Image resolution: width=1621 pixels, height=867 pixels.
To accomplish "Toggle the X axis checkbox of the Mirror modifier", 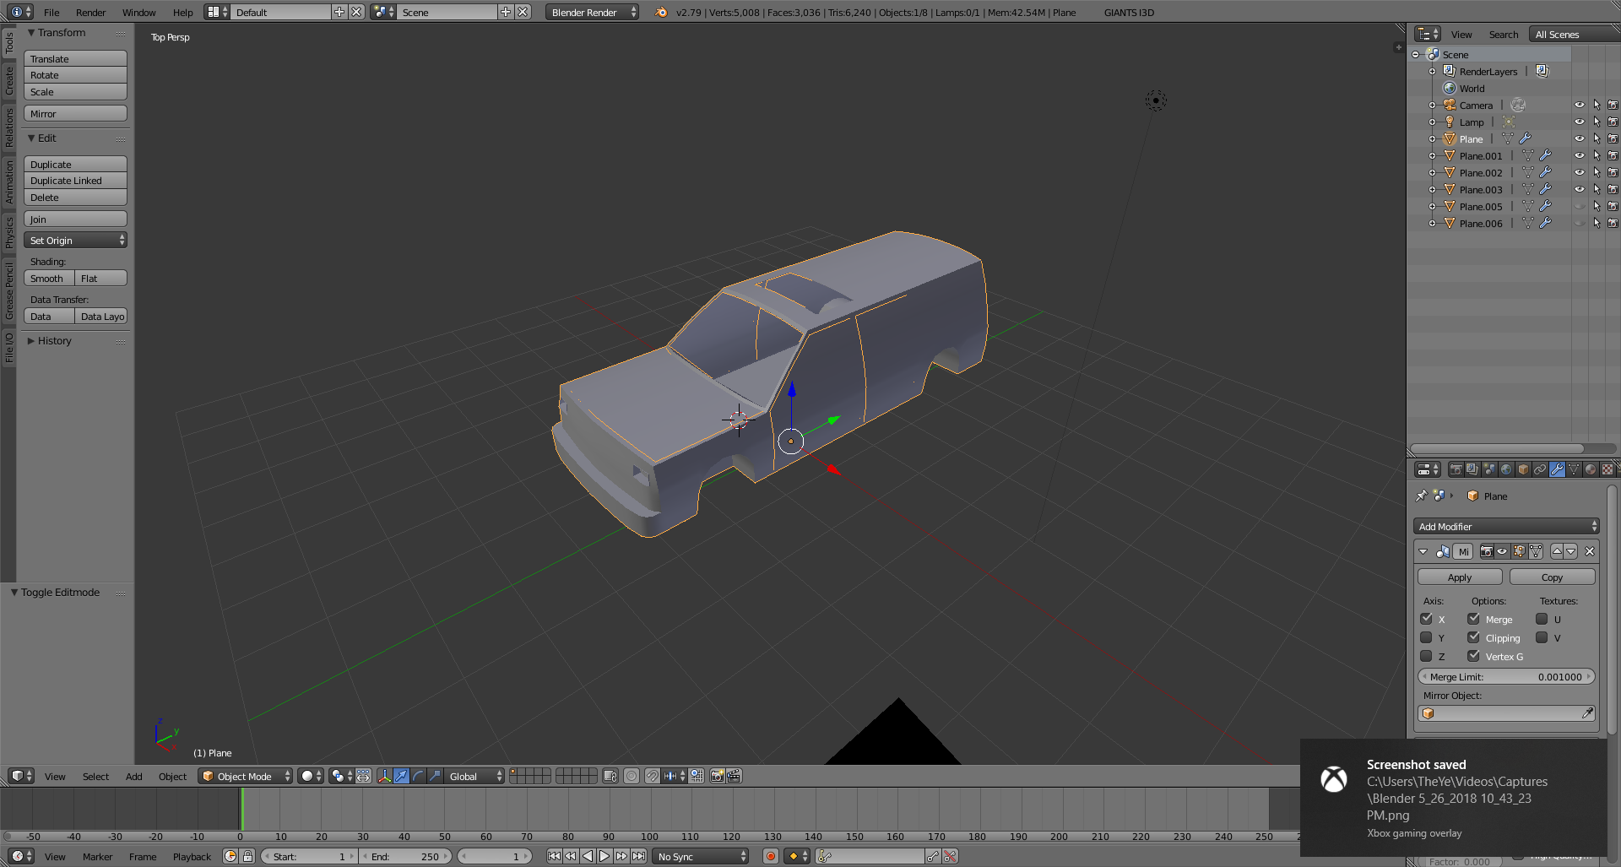I will 1427,619.
